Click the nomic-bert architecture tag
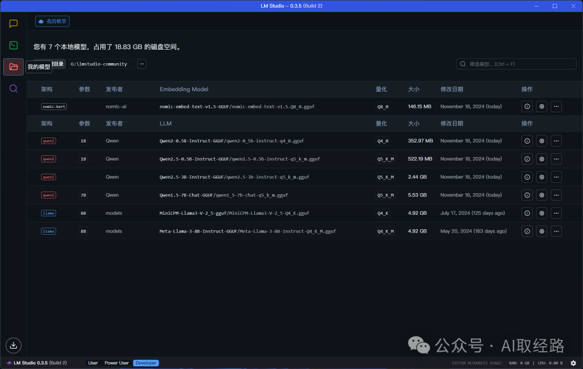This screenshot has width=583, height=369. [54, 107]
